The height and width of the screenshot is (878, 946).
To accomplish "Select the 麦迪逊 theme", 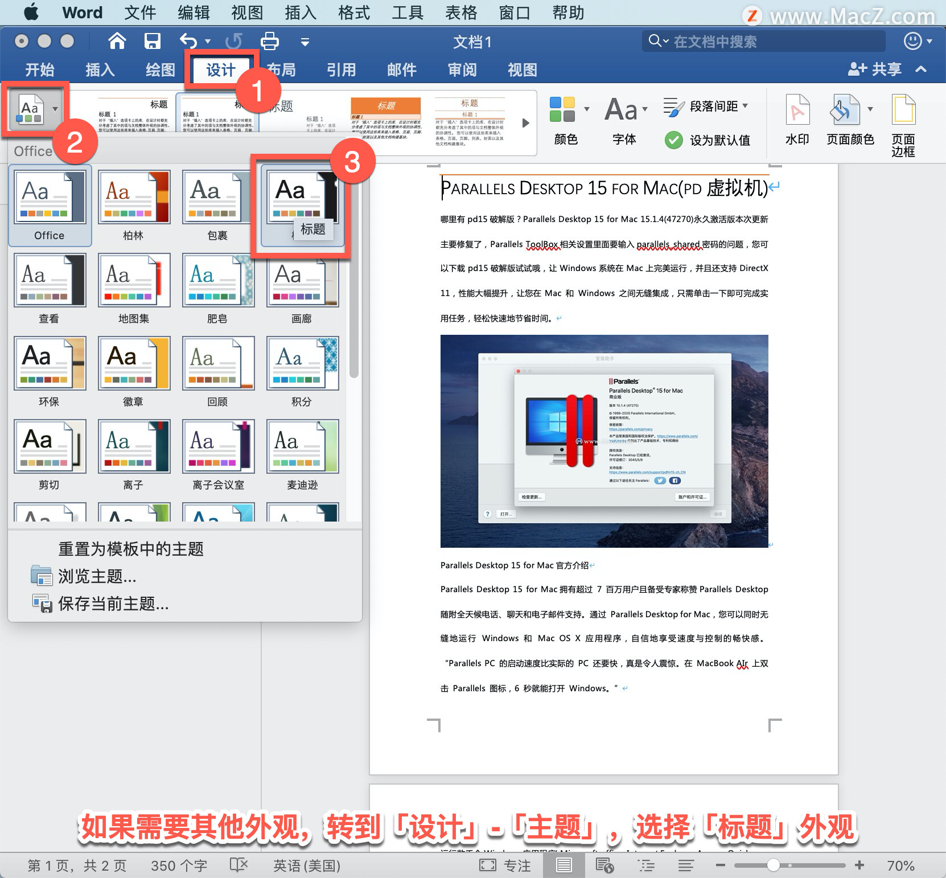I will pyautogui.click(x=302, y=455).
